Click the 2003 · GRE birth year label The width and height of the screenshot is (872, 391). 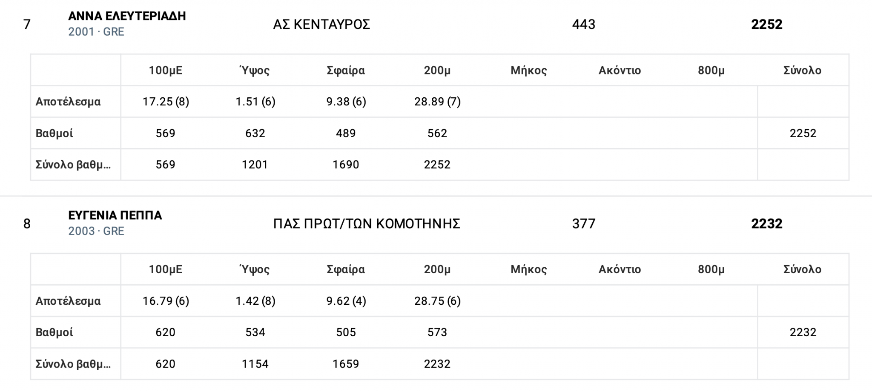[x=96, y=231]
